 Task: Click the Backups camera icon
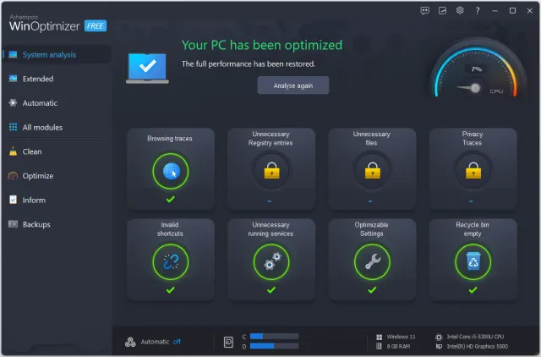pos(14,224)
